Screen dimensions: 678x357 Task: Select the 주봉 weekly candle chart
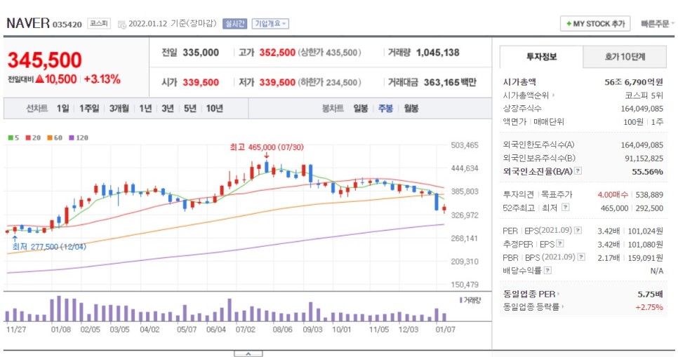(x=386, y=109)
